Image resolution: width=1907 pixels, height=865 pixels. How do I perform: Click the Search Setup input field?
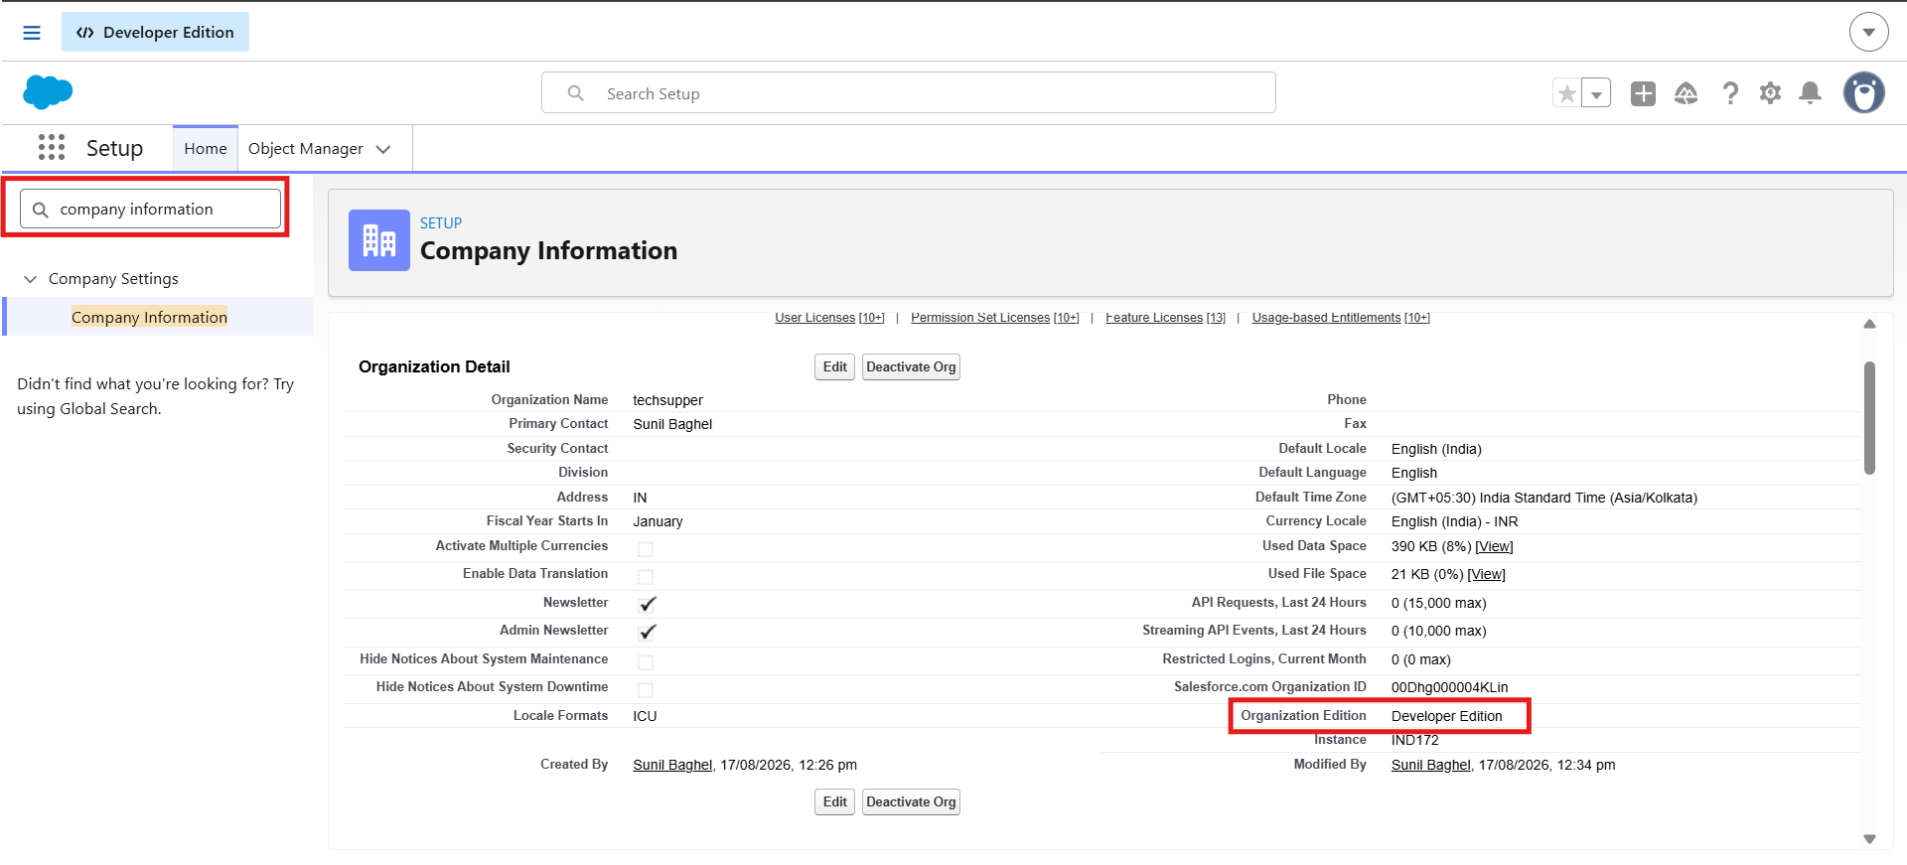click(909, 93)
